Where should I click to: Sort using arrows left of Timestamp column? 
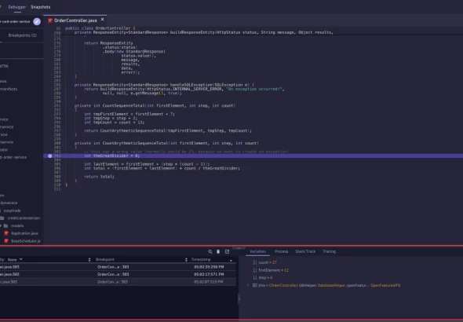(186, 260)
